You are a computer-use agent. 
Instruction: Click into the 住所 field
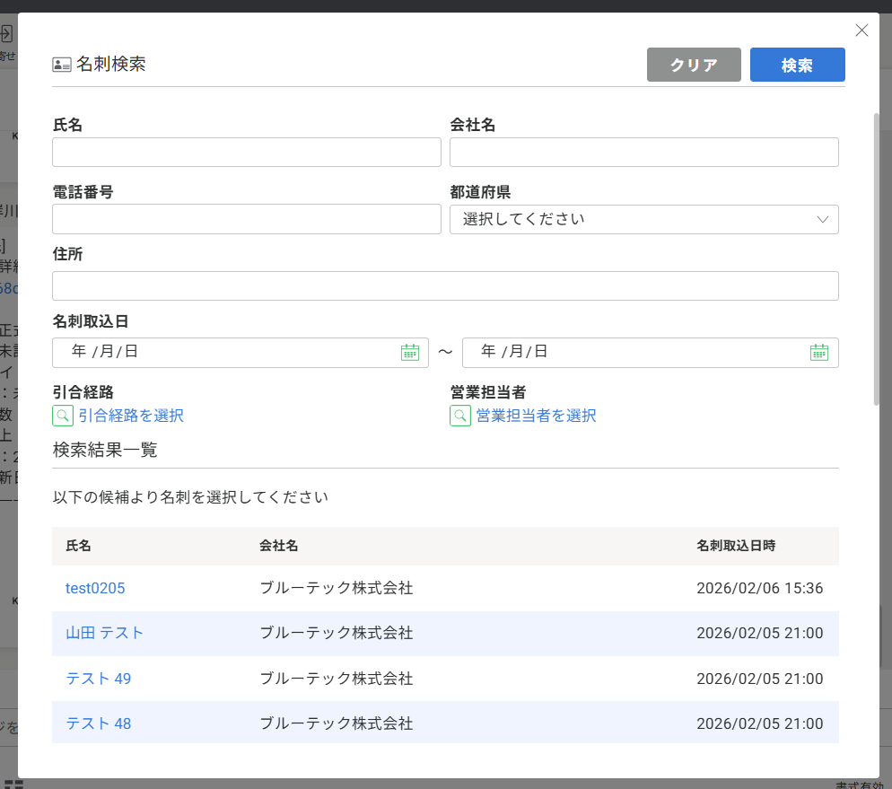coord(445,286)
